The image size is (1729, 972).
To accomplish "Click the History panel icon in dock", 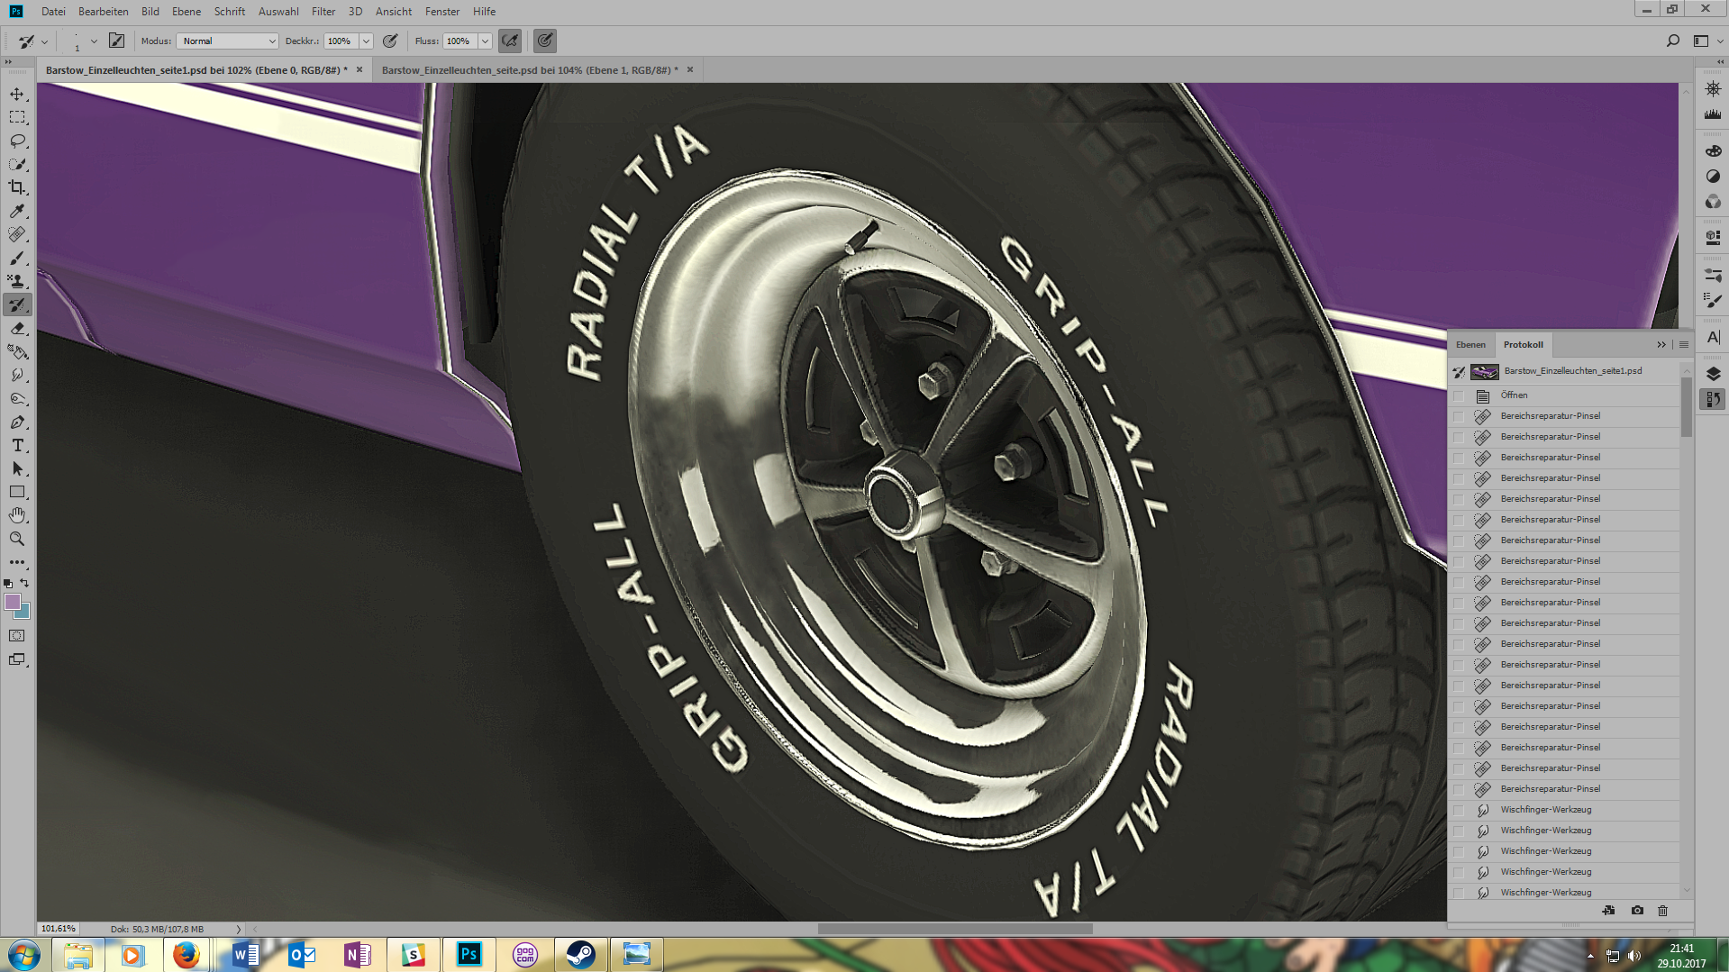I will pyautogui.click(x=1713, y=399).
